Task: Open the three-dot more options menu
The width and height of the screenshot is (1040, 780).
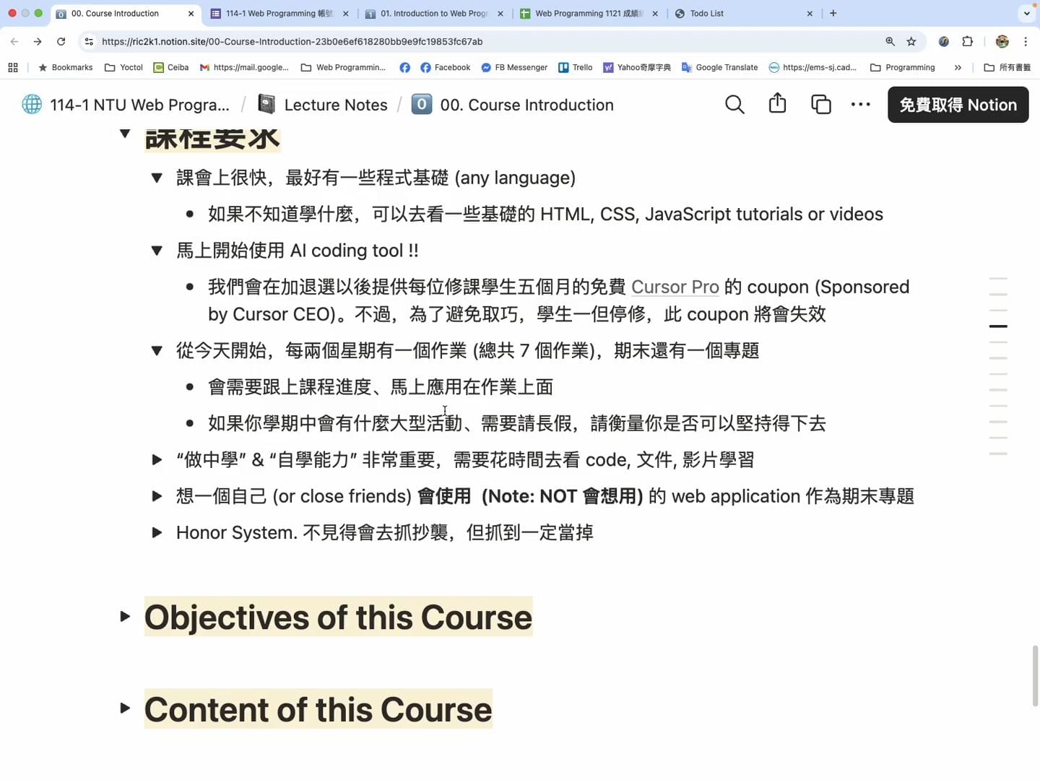Action: coord(860,105)
